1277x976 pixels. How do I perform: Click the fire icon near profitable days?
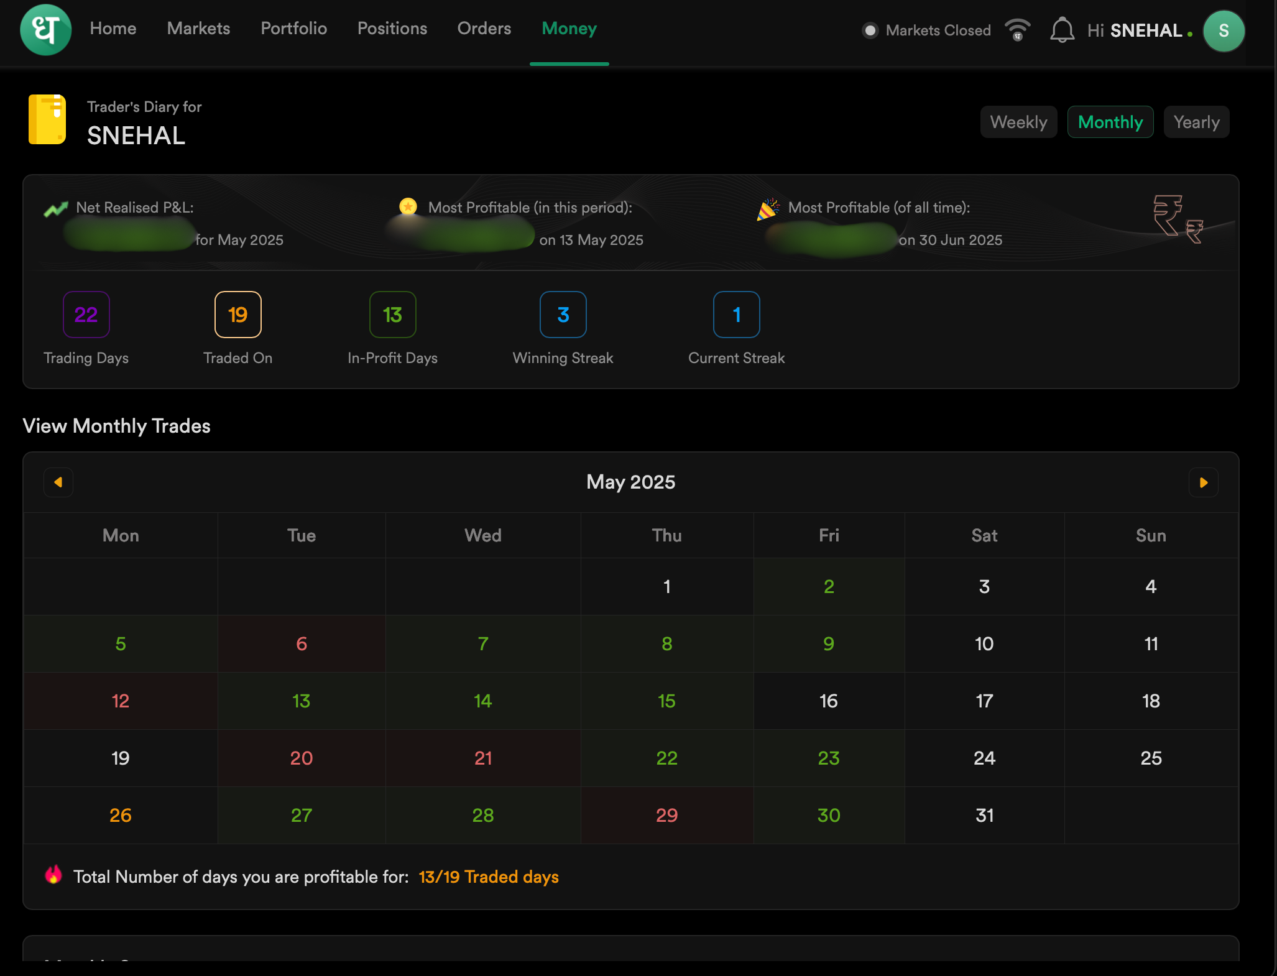click(x=53, y=875)
